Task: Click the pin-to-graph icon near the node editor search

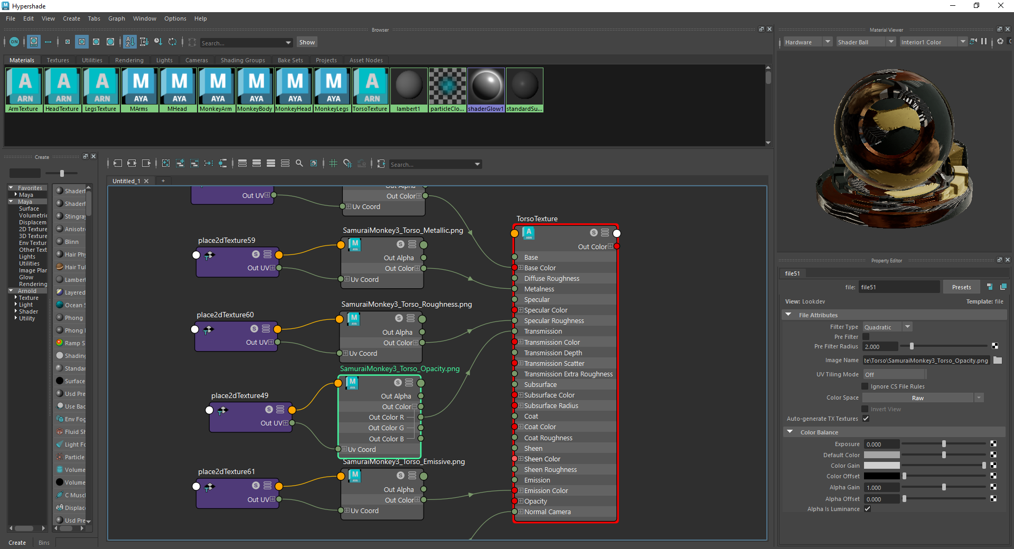Action: click(x=381, y=164)
